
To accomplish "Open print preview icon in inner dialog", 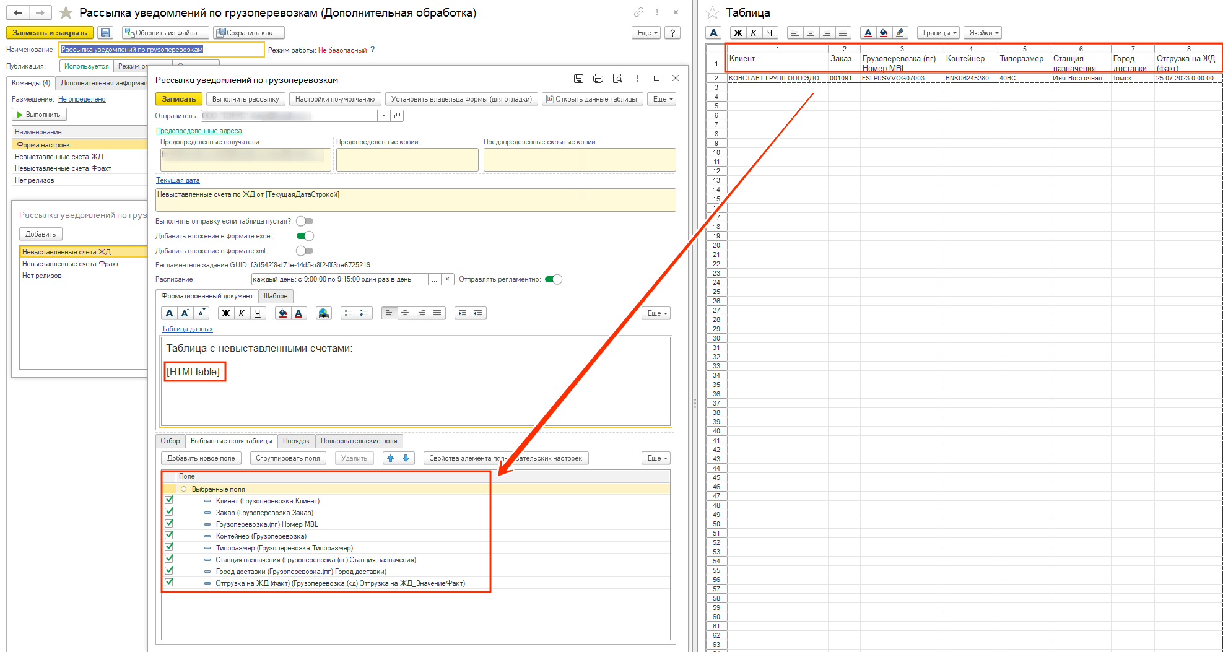I will (617, 79).
